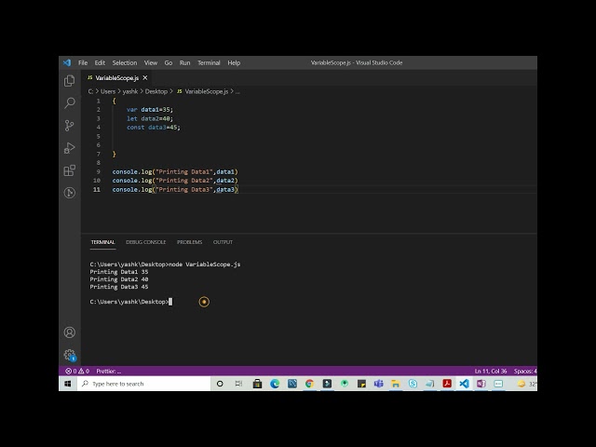The width and height of the screenshot is (596, 447).
Task: Click the Windows taskbar search box
Action: (144, 384)
